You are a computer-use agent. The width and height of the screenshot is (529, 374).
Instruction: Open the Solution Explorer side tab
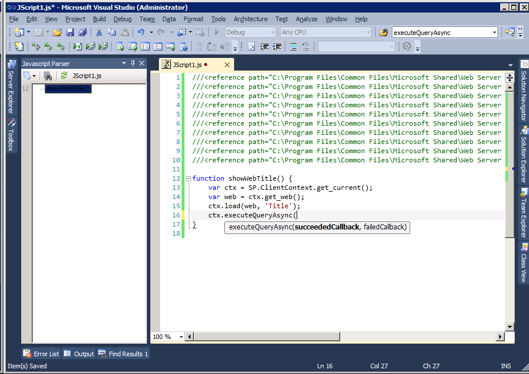pyautogui.click(x=523, y=154)
